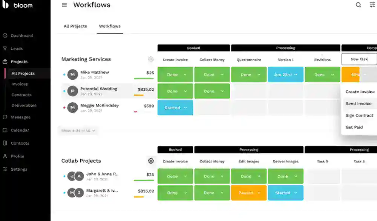Image resolution: width=377 pixels, height=221 pixels.
Task: Open Mike Matthew Version 1 Jun 23rd dropdown
Action: [286, 74]
